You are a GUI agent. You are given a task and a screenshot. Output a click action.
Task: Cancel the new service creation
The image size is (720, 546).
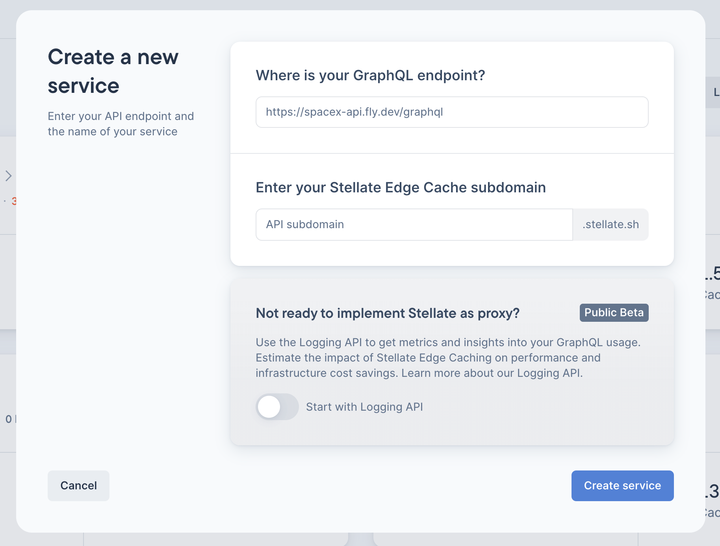(x=78, y=485)
